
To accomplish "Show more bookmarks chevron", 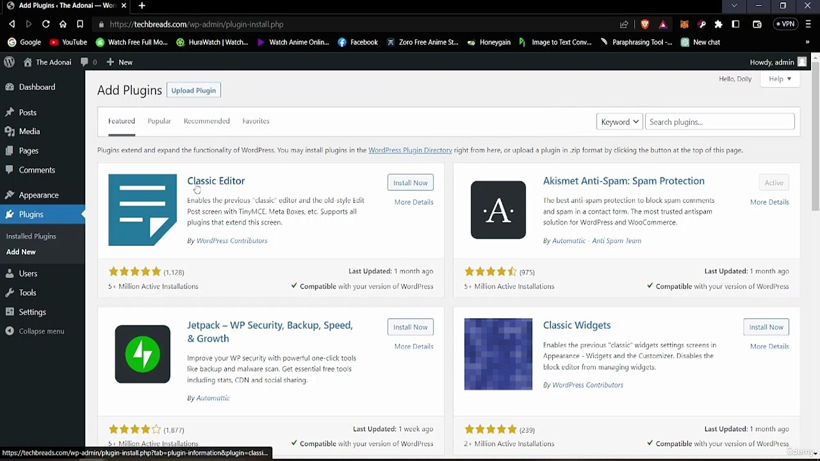I will point(807,42).
